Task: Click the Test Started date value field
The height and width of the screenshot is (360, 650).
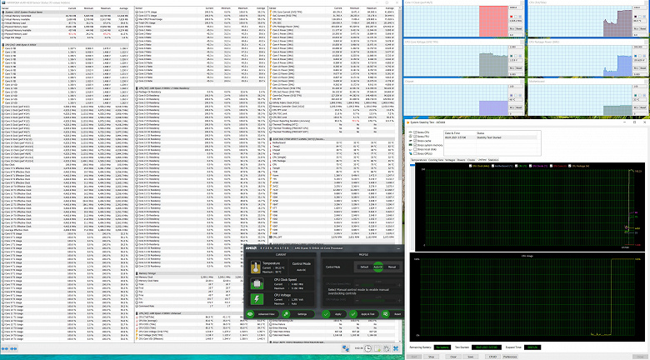Action: [487, 347]
